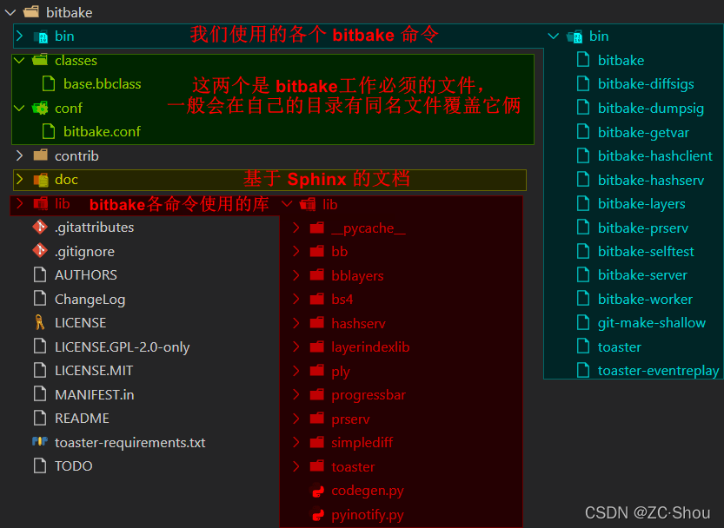Click the lib-tree toaster folder icon
The height and width of the screenshot is (528, 724).
coord(317,466)
